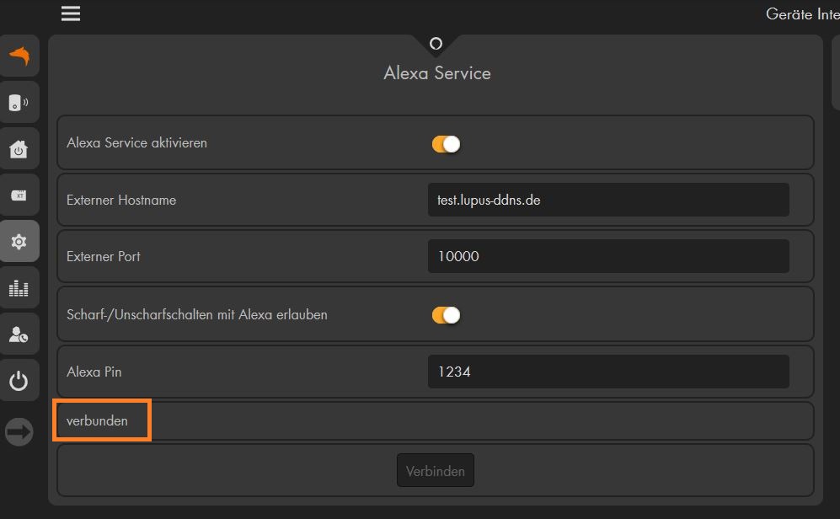Open the user accounts icon

coord(19,334)
